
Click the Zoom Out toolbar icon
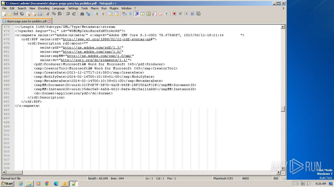click(x=102, y=14)
